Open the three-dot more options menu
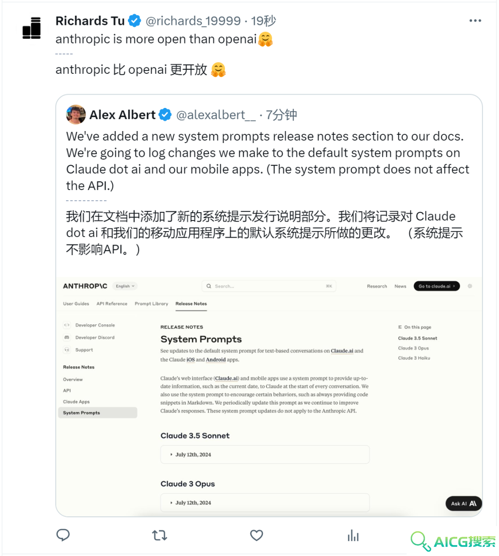The width and height of the screenshot is (499, 556). pos(475,21)
